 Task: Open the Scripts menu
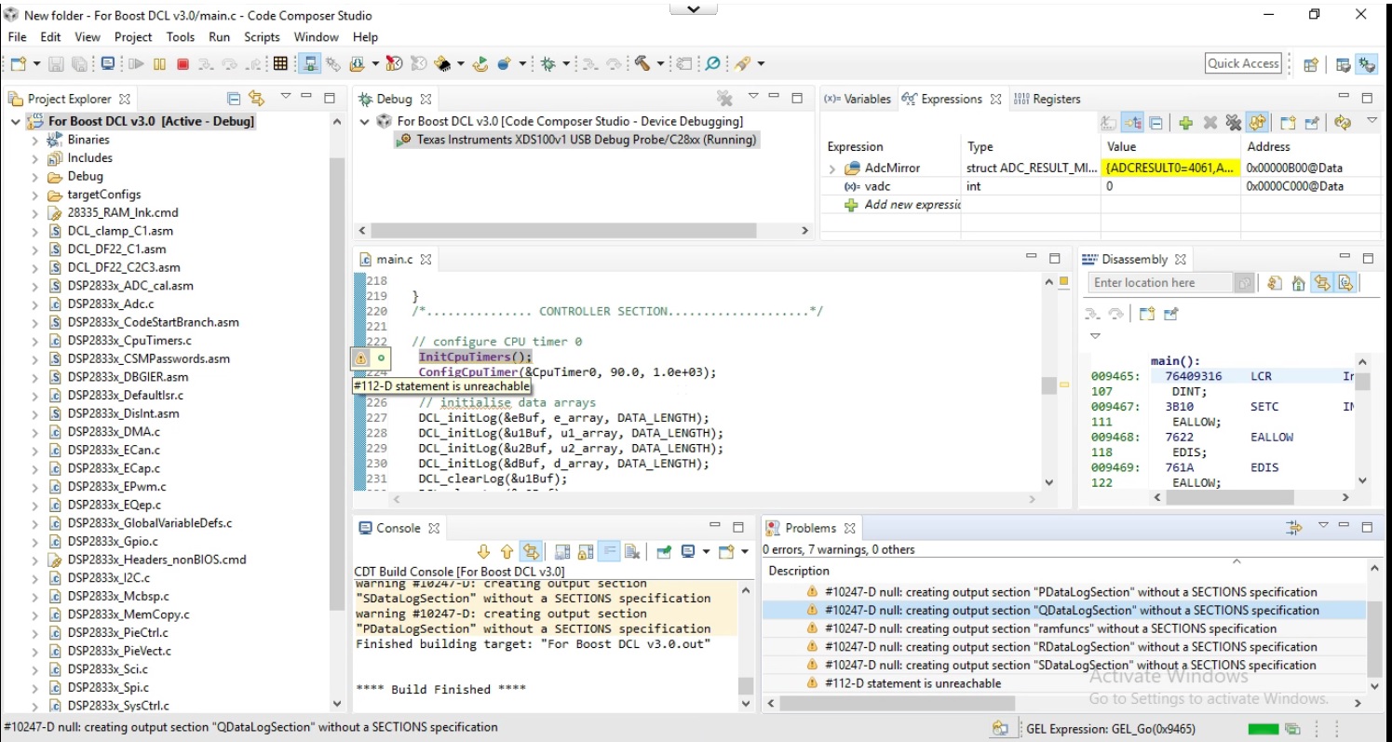(262, 37)
